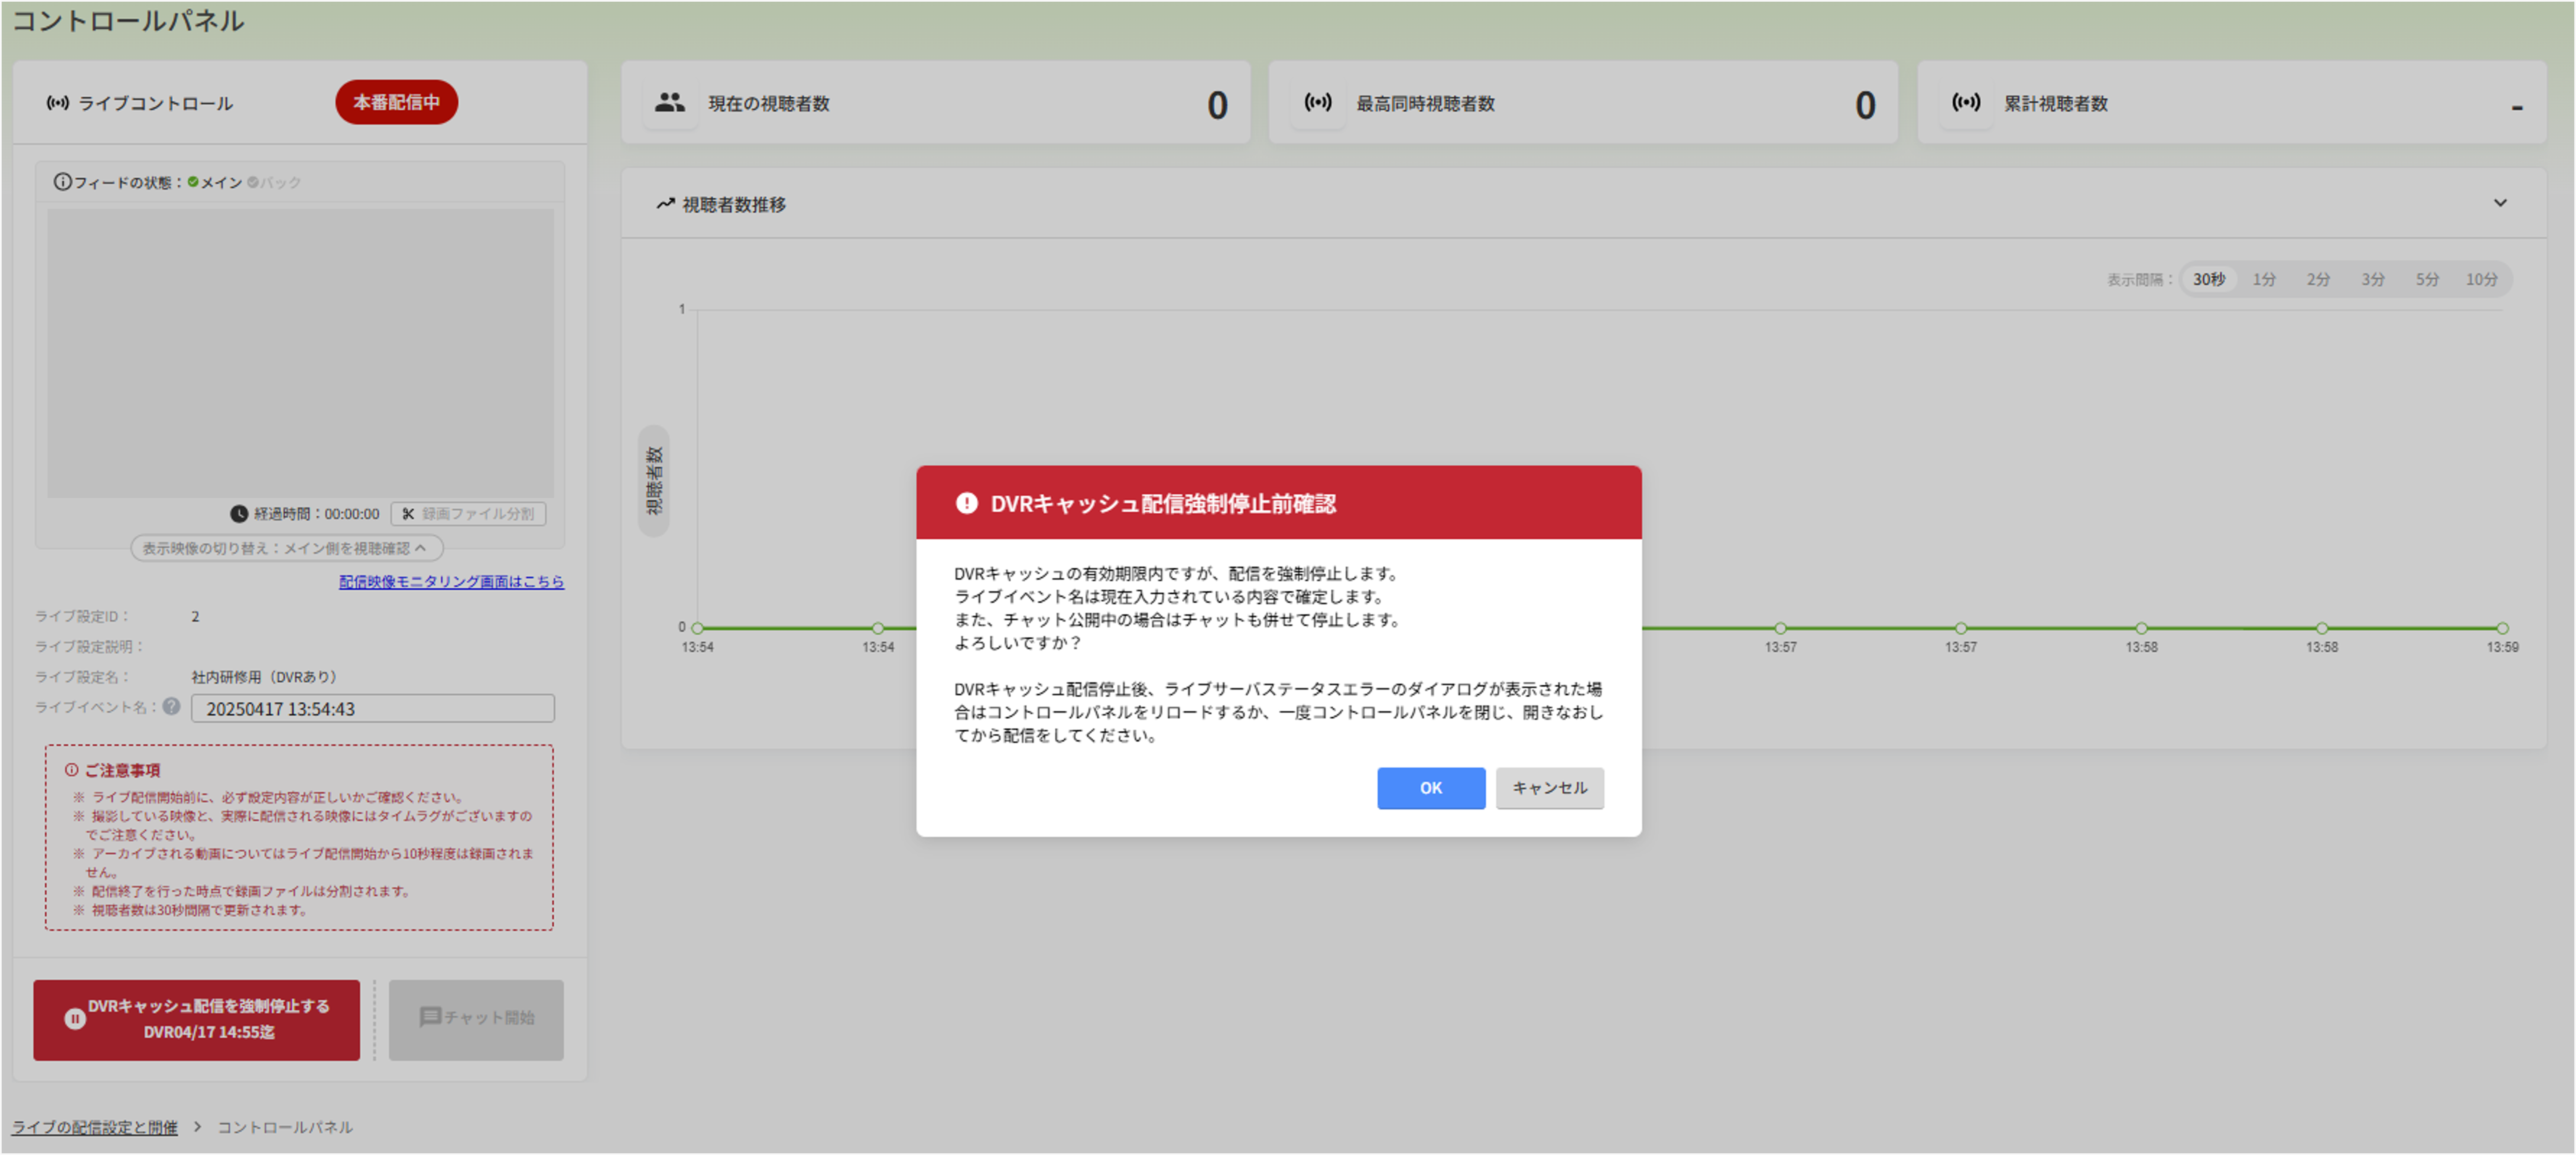Click the 録画ファイル分割 scissors button
Viewport: 2576px width, 1155px height.
pyautogui.click(x=468, y=514)
